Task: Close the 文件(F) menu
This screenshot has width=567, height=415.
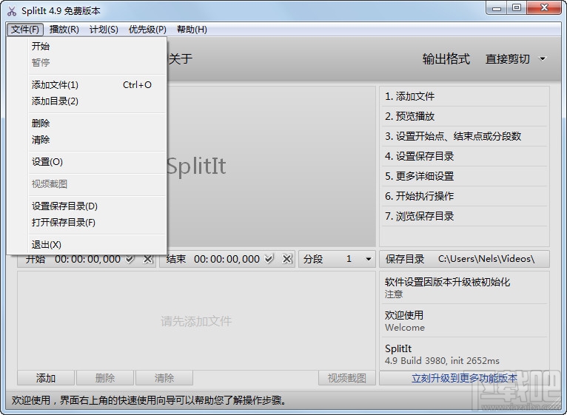Action: [x=25, y=30]
